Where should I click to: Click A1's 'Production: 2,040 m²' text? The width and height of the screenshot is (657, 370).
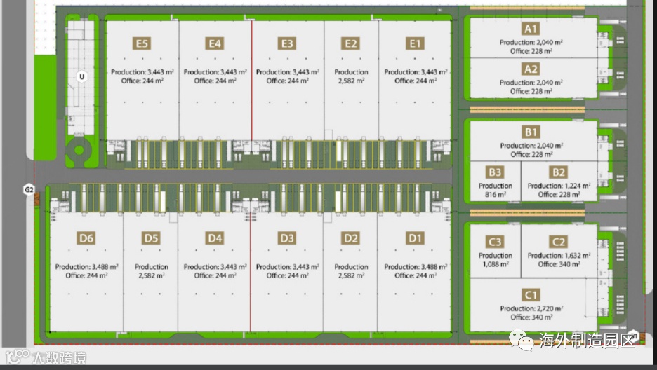tap(531, 42)
